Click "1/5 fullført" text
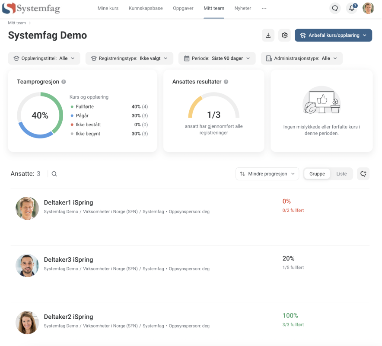382x346 pixels. tap(293, 267)
